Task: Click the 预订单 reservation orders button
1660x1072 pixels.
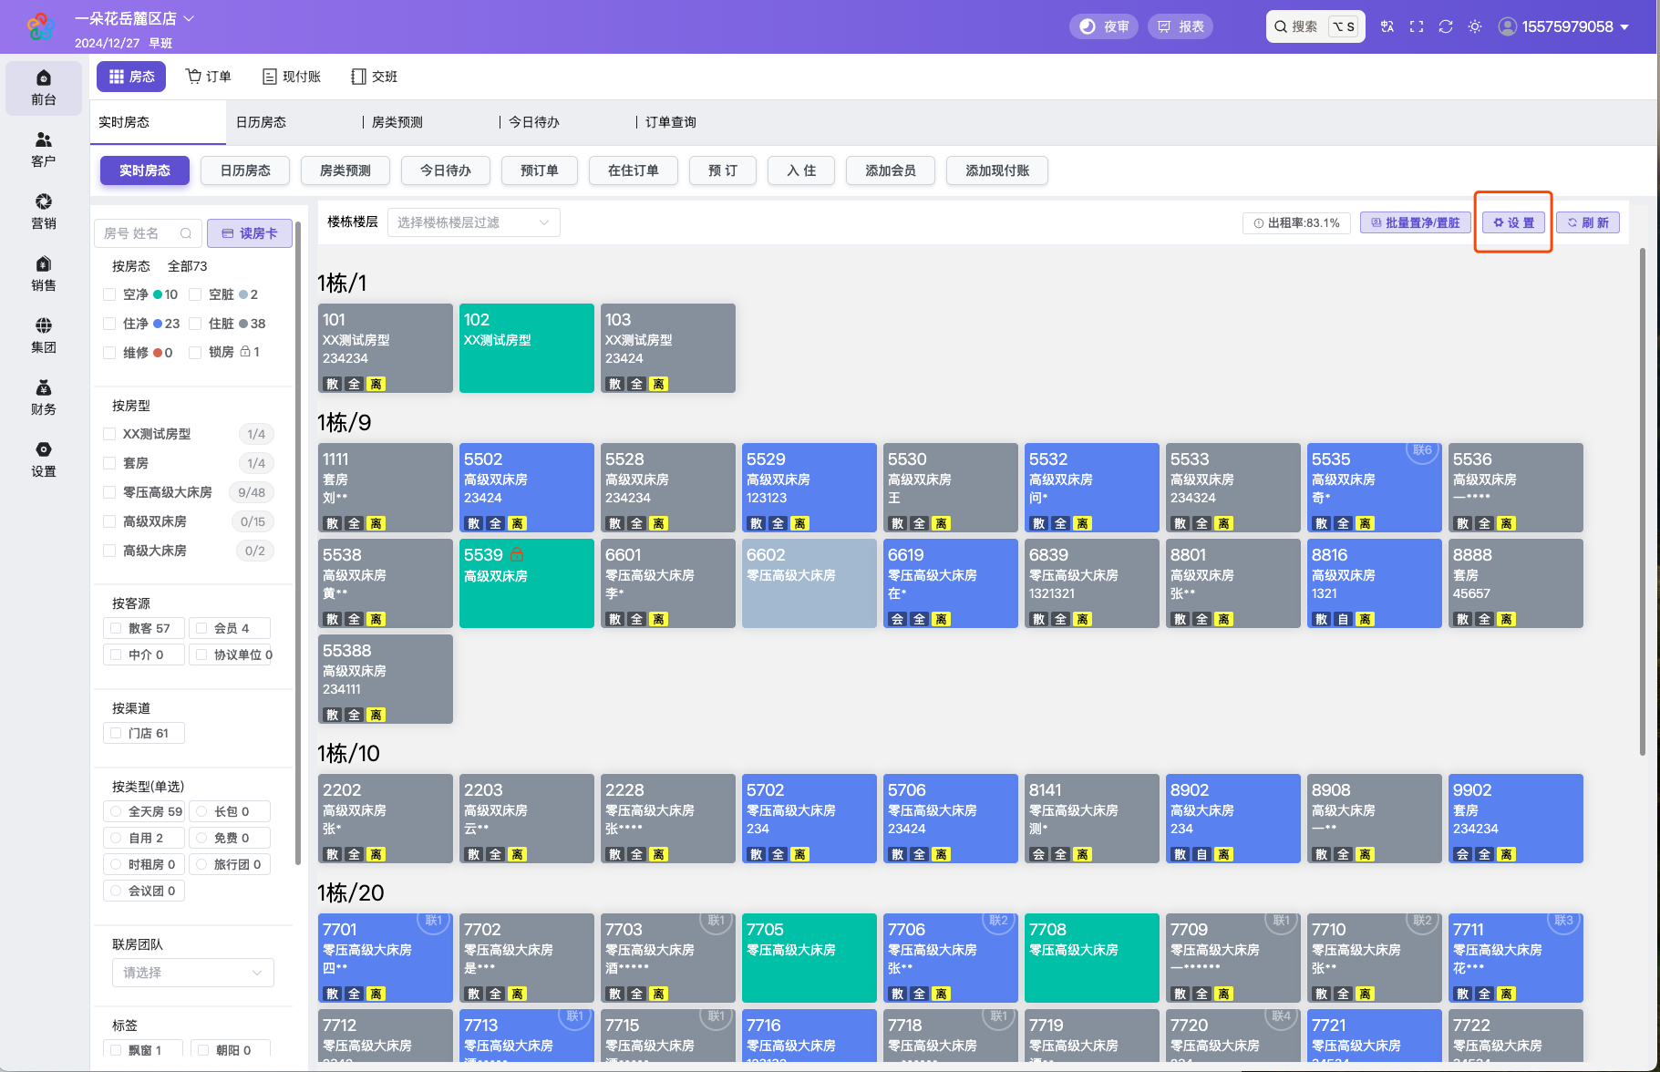Action: [540, 170]
